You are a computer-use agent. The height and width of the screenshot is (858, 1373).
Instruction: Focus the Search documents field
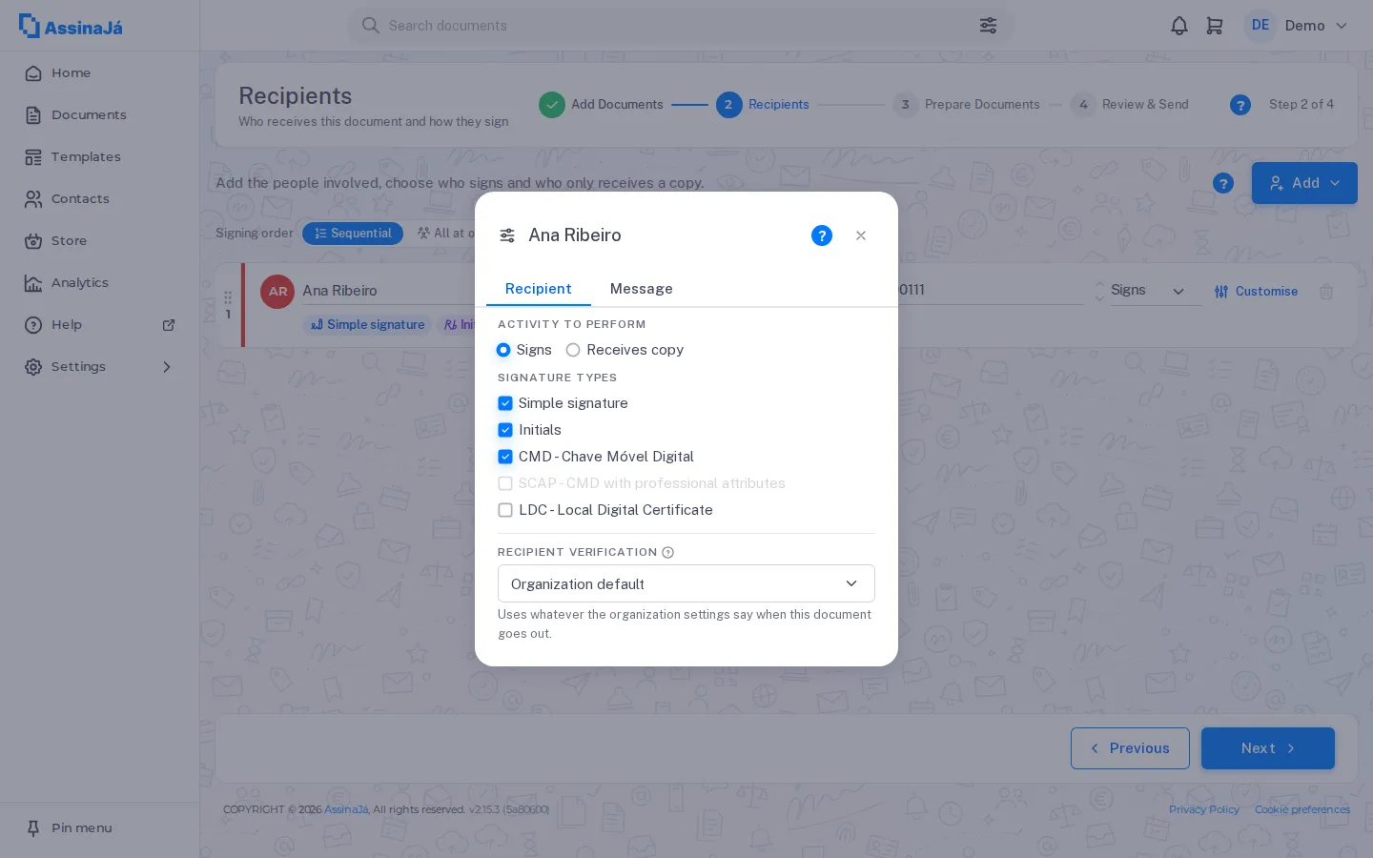click(x=681, y=26)
